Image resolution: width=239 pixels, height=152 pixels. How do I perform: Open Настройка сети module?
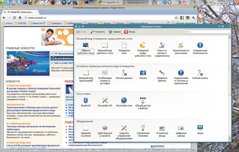pos(124,102)
